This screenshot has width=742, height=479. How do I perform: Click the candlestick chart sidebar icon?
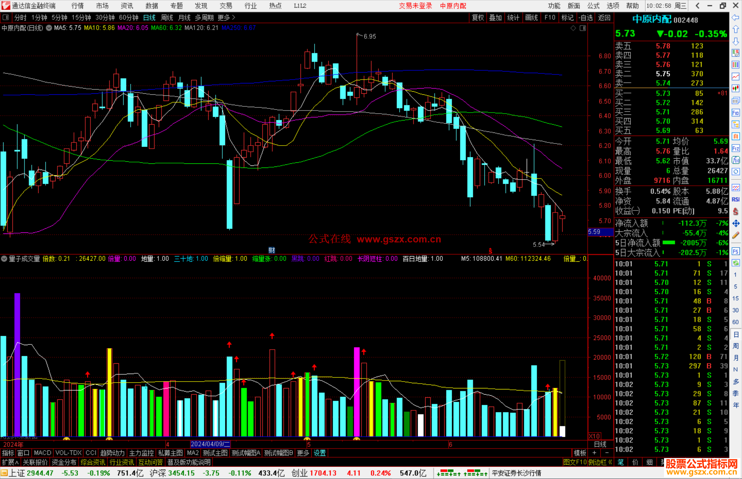[x=735, y=89]
